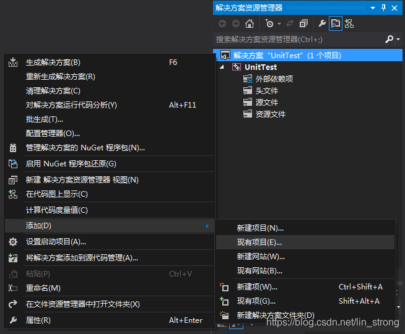Image resolution: width=405 pixels, height=334 pixels.
Task: Click the search magnifier icon
Action: [390, 39]
